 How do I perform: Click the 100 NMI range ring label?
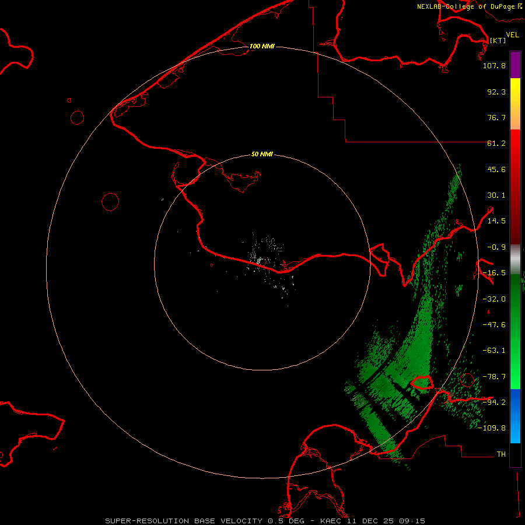tap(262, 46)
